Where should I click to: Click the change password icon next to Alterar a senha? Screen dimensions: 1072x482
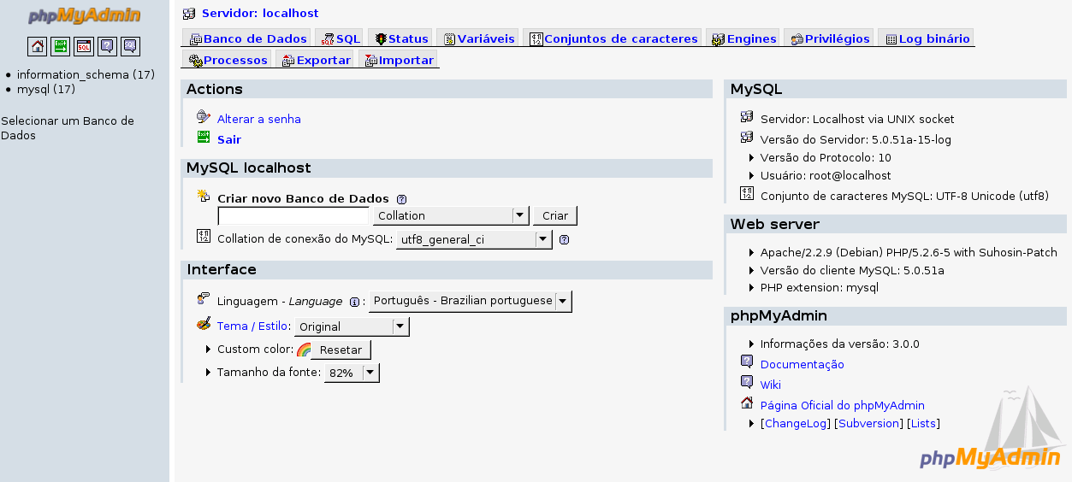pyautogui.click(x=204, y=117)
